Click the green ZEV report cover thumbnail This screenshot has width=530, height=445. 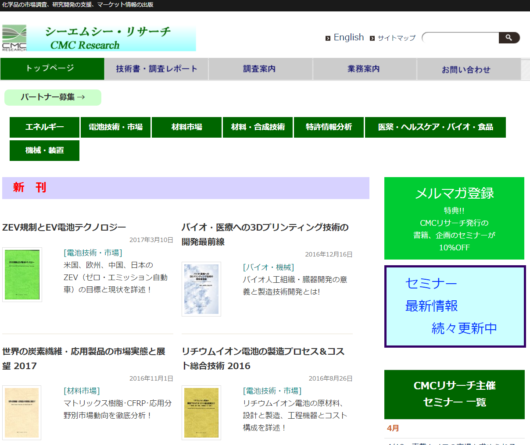[x=22, y=274]
